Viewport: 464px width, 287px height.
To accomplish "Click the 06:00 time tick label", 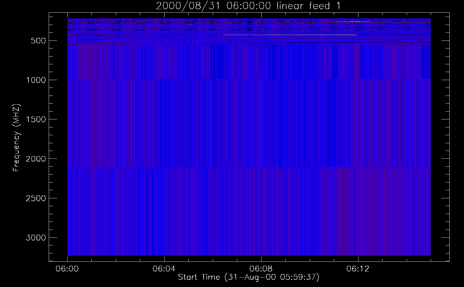I will pos(67,269).
